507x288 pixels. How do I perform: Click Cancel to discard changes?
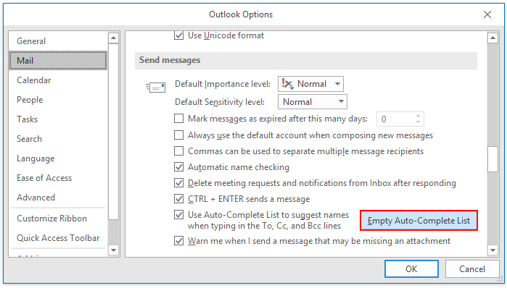[472, 269]
